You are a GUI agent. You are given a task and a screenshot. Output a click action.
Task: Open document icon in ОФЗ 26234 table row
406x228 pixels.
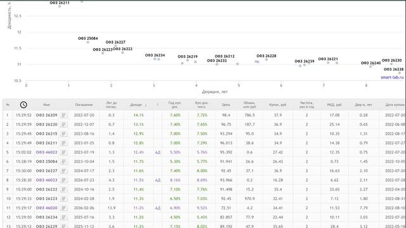tap(63, 217)
